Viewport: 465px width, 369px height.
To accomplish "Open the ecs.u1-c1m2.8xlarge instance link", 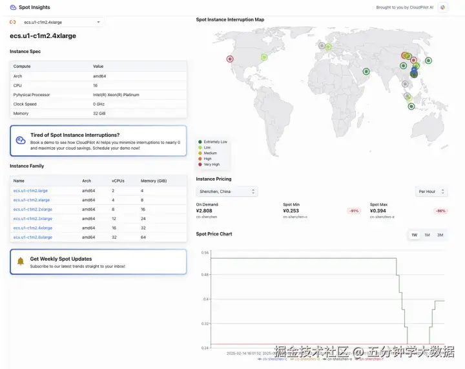I will pos(33,237).
